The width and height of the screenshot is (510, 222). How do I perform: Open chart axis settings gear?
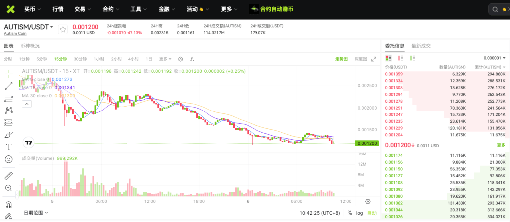[x=368, y=201]
